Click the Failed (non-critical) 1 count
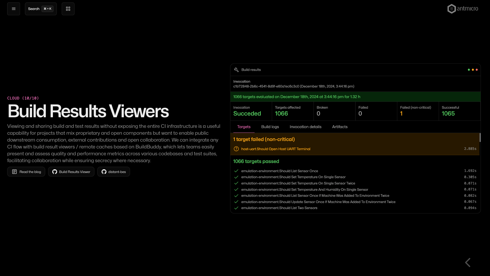The image size is (490, 276). coord(401,114)
